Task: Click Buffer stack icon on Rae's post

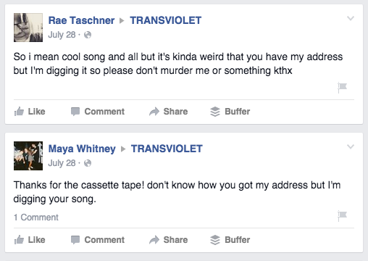Action: [x=215, y=112]
